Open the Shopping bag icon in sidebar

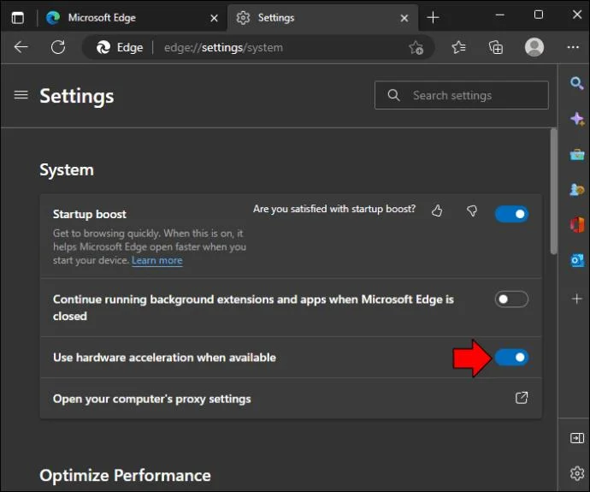pos(577,154)
